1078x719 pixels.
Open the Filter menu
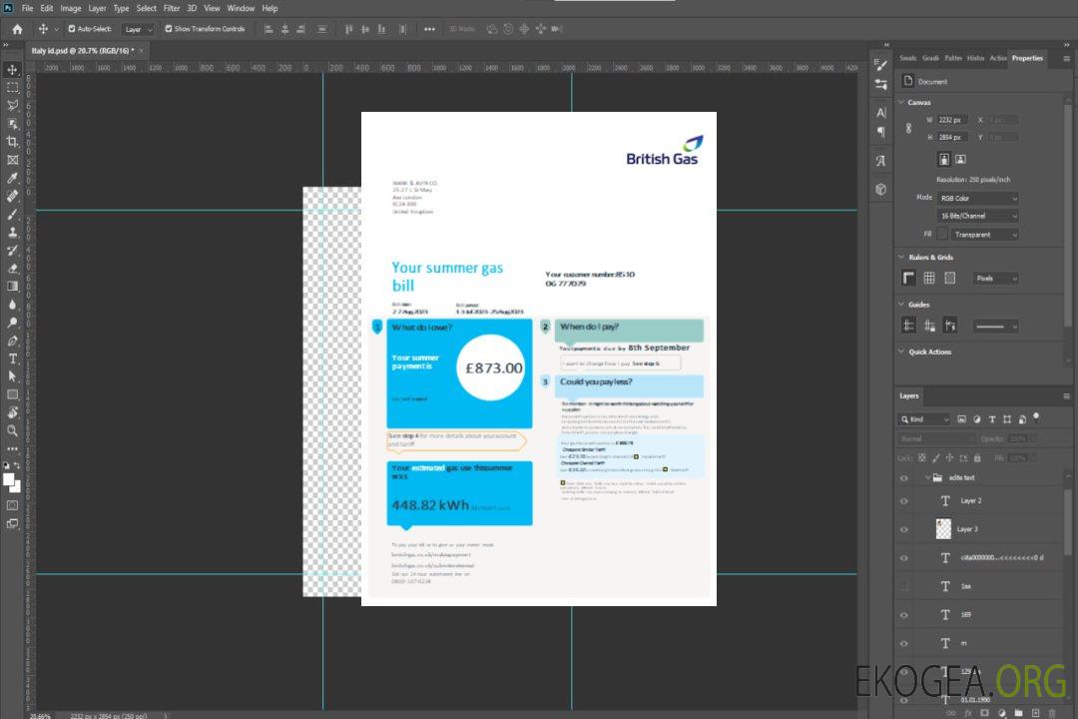(172, 8)
